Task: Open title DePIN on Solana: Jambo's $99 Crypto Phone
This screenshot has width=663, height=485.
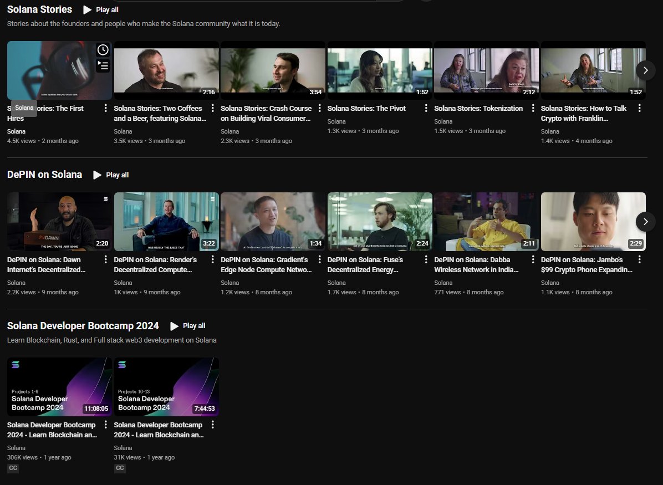Action: (x=586, y=265)
